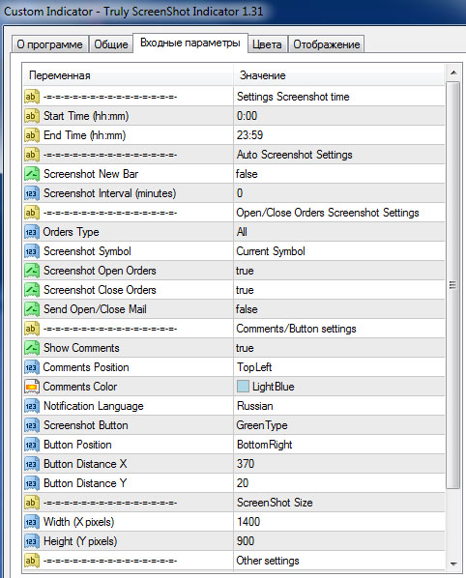Select the Screenshot Interval (minutes) label
The width and height of the screenshot is (466, 578).
(109, 193)
